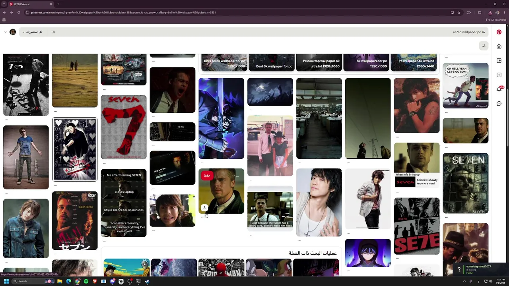Select 8k wallpapers for pc 1920x1080 suggestion
The width and height of the screenshot is (509, 286).
click(366, 62)
